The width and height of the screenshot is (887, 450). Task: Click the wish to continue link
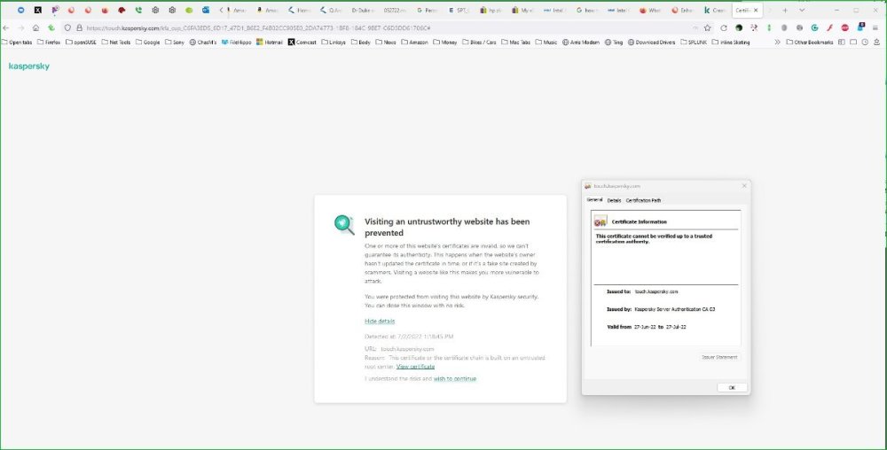(x=455, y=379)
